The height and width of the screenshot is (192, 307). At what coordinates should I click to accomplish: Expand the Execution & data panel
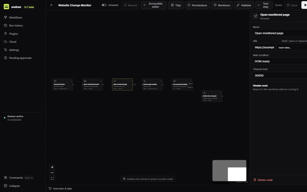pos(60,189)
